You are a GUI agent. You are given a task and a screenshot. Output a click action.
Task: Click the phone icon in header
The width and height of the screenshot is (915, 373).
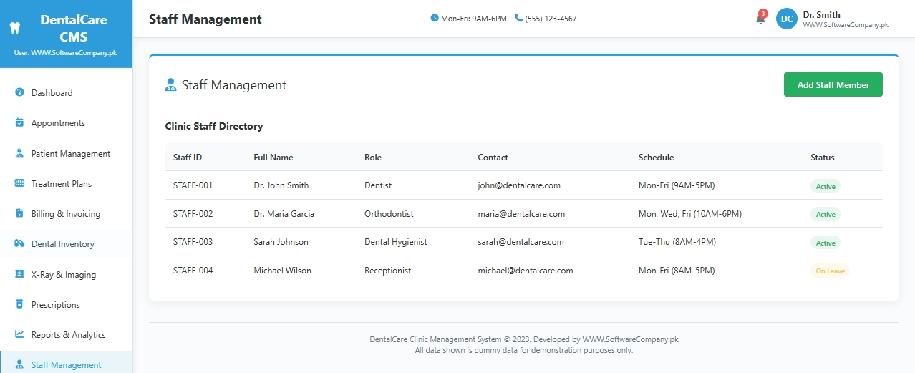(x=518, y=19)
